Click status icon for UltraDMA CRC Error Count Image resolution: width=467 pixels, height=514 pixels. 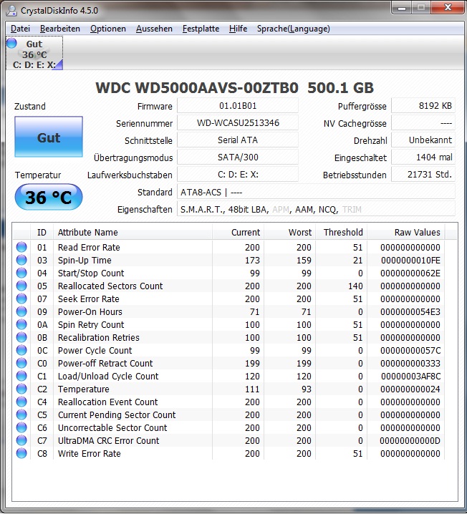click(x=21, y=440)
